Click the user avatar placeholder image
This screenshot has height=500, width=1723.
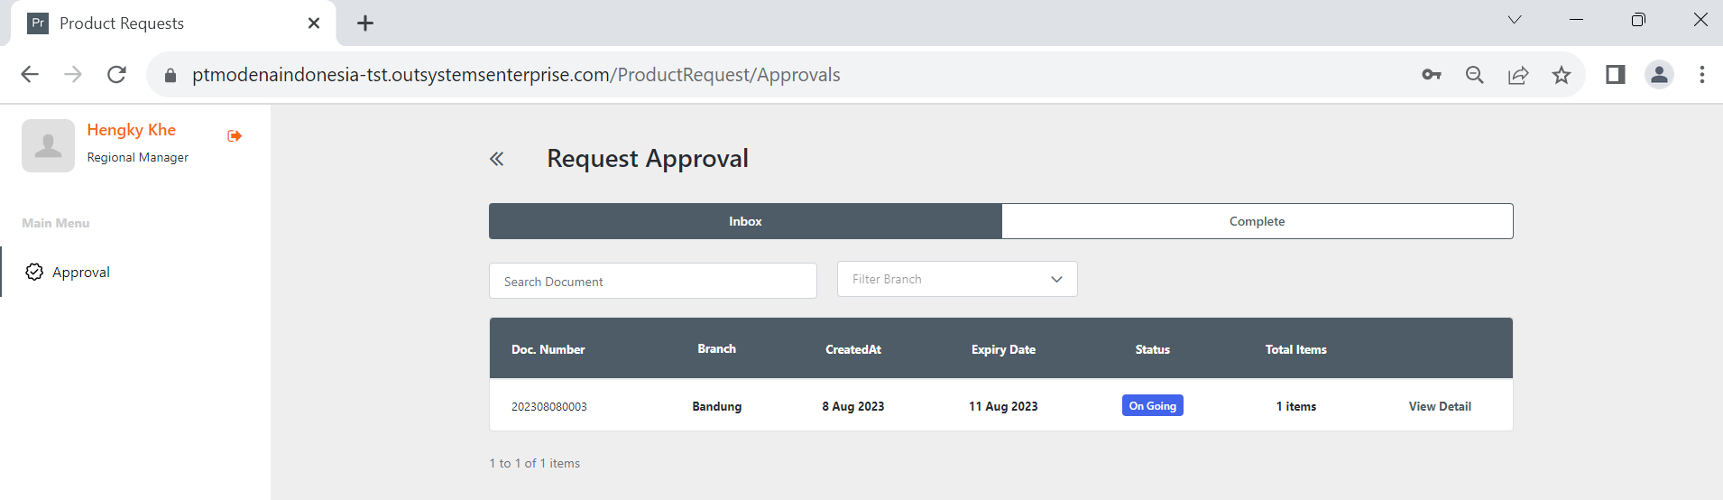pyautogui.click(x=48, y=145)
